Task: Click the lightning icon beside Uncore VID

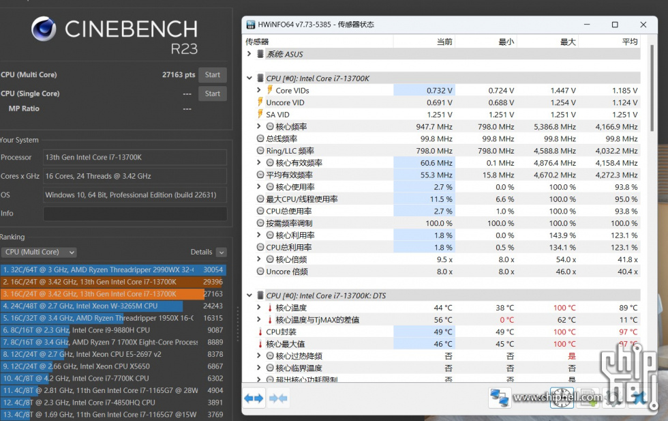Action: tap(260, 102)
